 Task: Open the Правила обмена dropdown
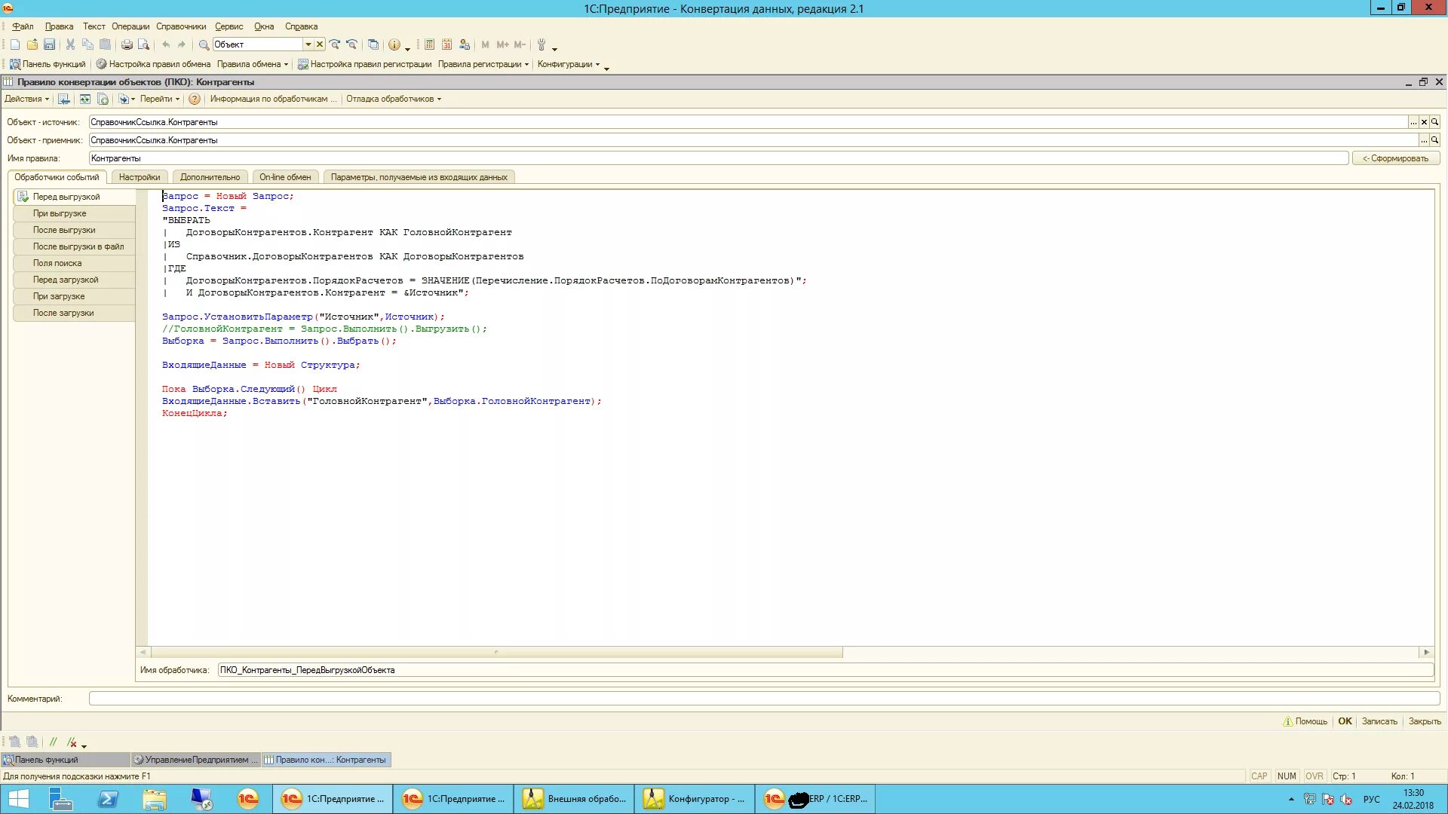pos(253,64)
